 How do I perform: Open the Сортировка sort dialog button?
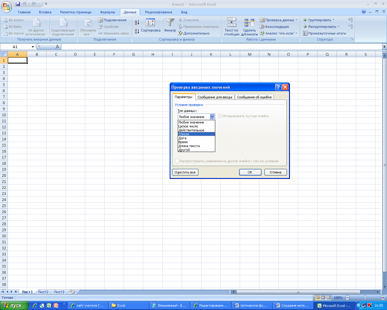pyautogui.click(x=151, y=26)
